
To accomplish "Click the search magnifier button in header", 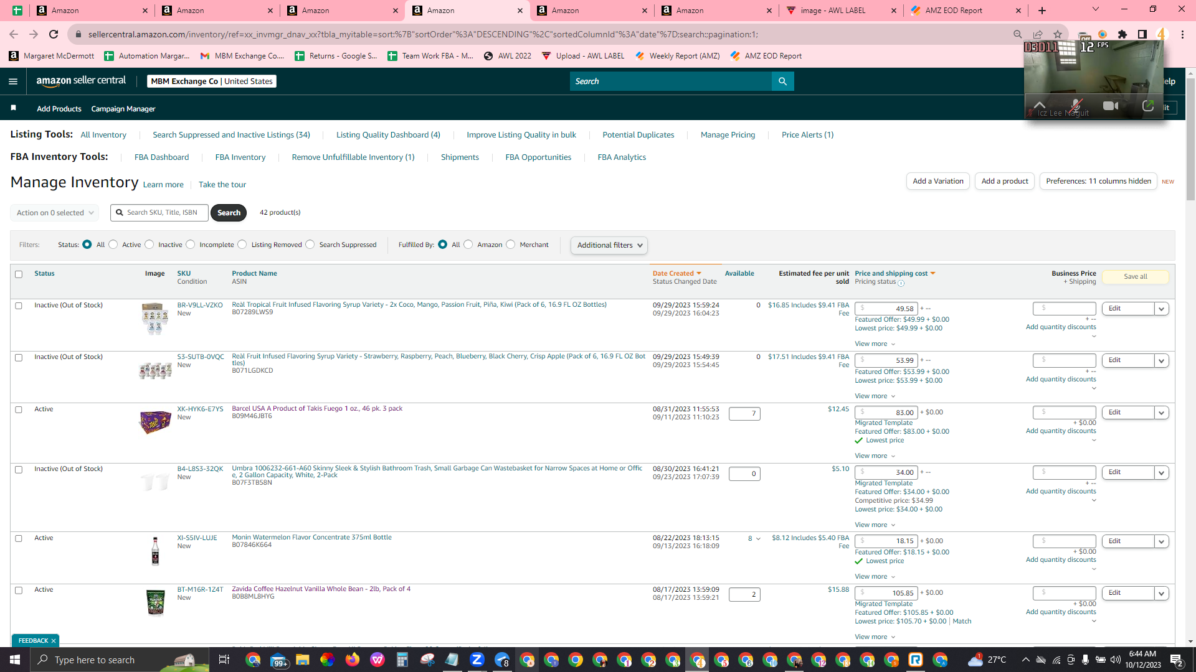I will pyautogui.click(x=782, y=82).
